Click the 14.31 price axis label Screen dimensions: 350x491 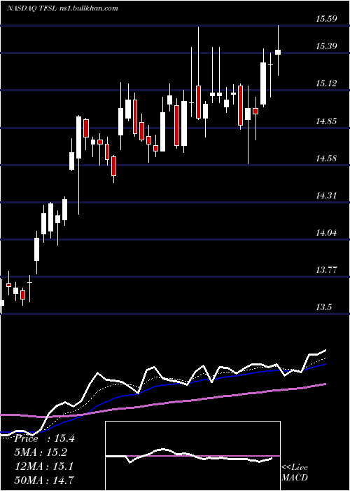[326, 196]
